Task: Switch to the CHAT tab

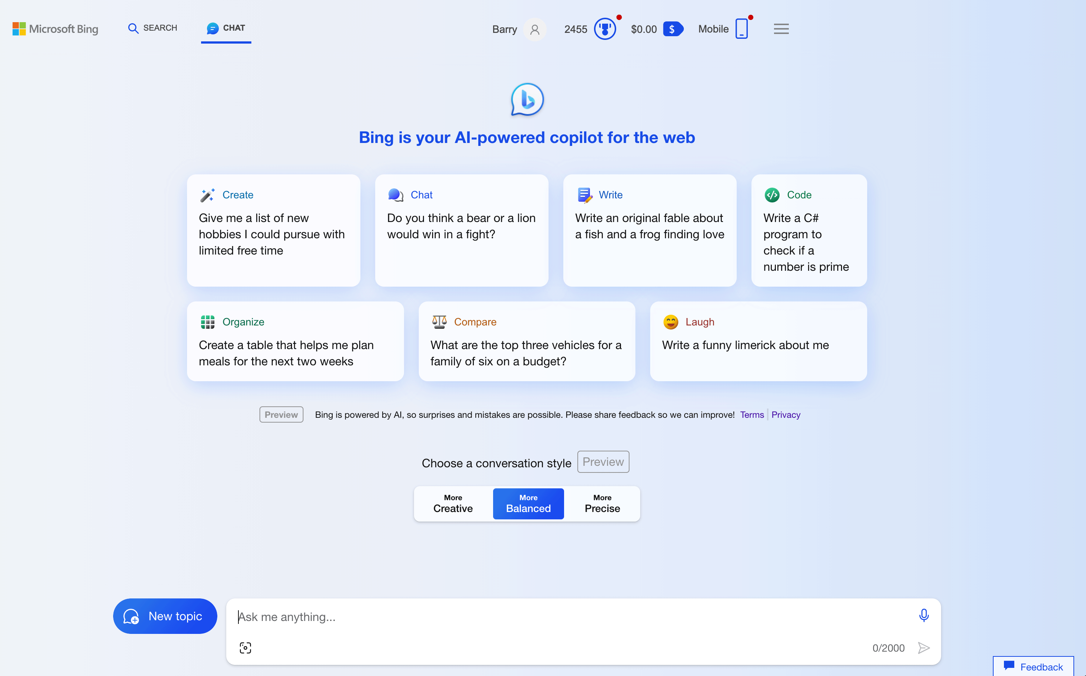Action: [226, 28]
